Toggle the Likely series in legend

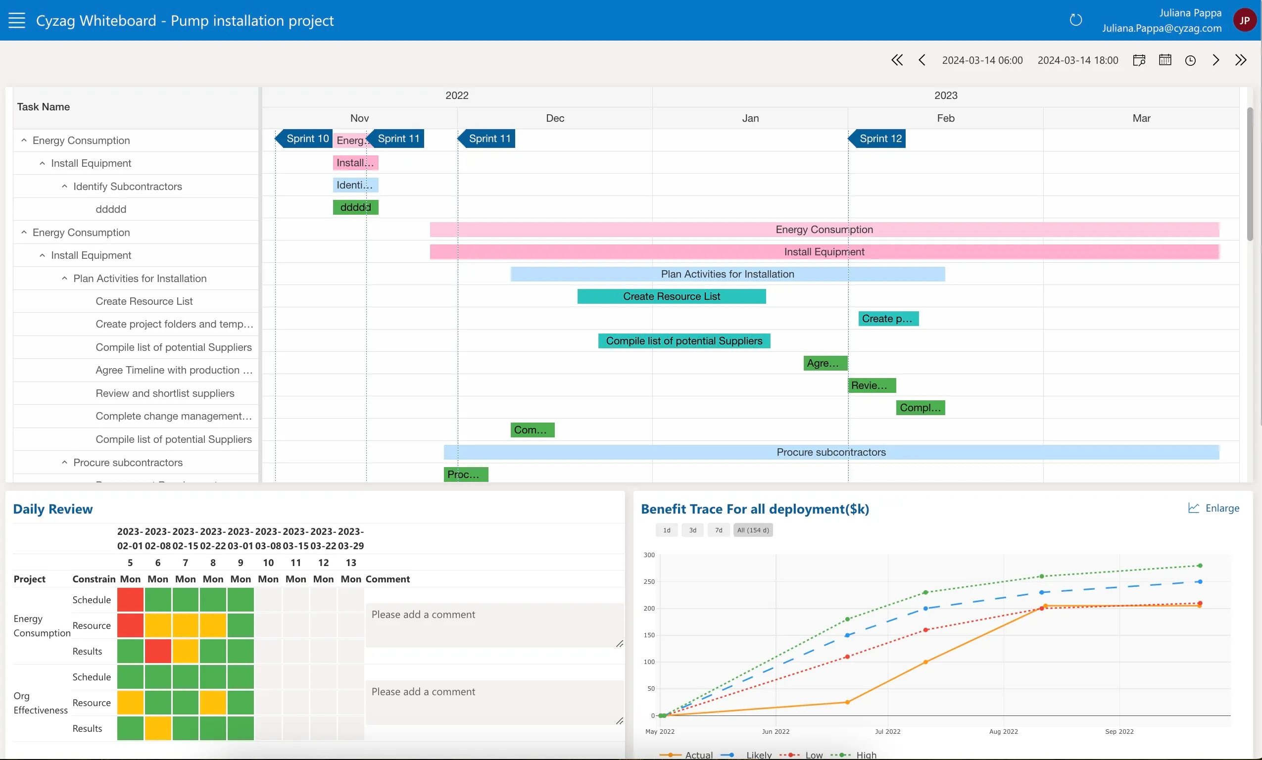pos(746,755)
